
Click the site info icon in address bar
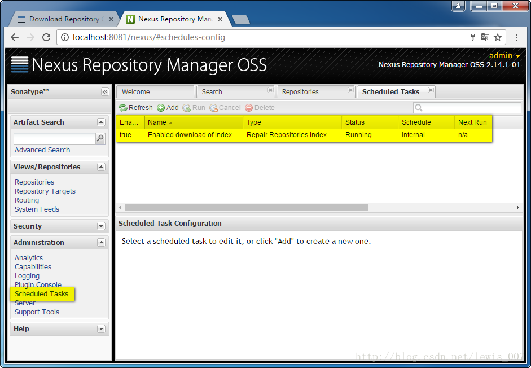(x=65, y=37)
